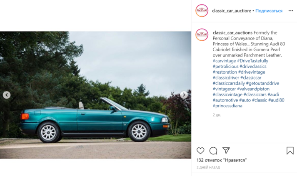This screenshot has width=297, height=176.
Task: Open the #princessdiana hashtag
Action: point(227,106)
